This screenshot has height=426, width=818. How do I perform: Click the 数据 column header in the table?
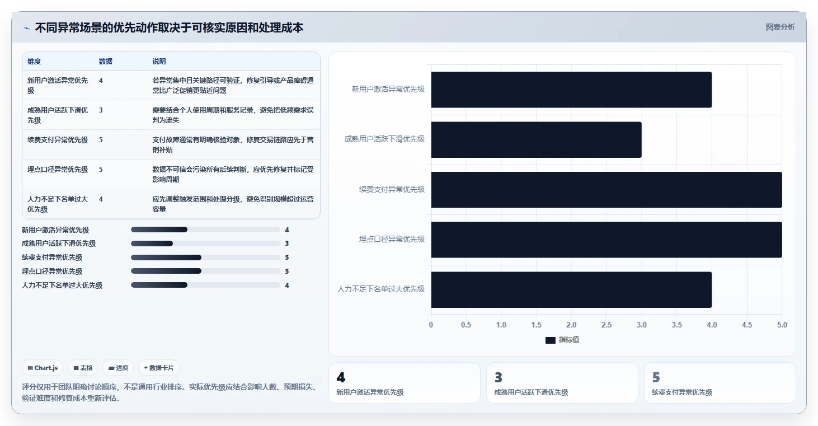pyautogui.click(x=106, y=62)
